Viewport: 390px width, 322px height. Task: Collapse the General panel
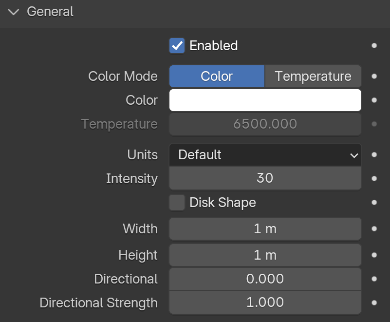point(15,12)
